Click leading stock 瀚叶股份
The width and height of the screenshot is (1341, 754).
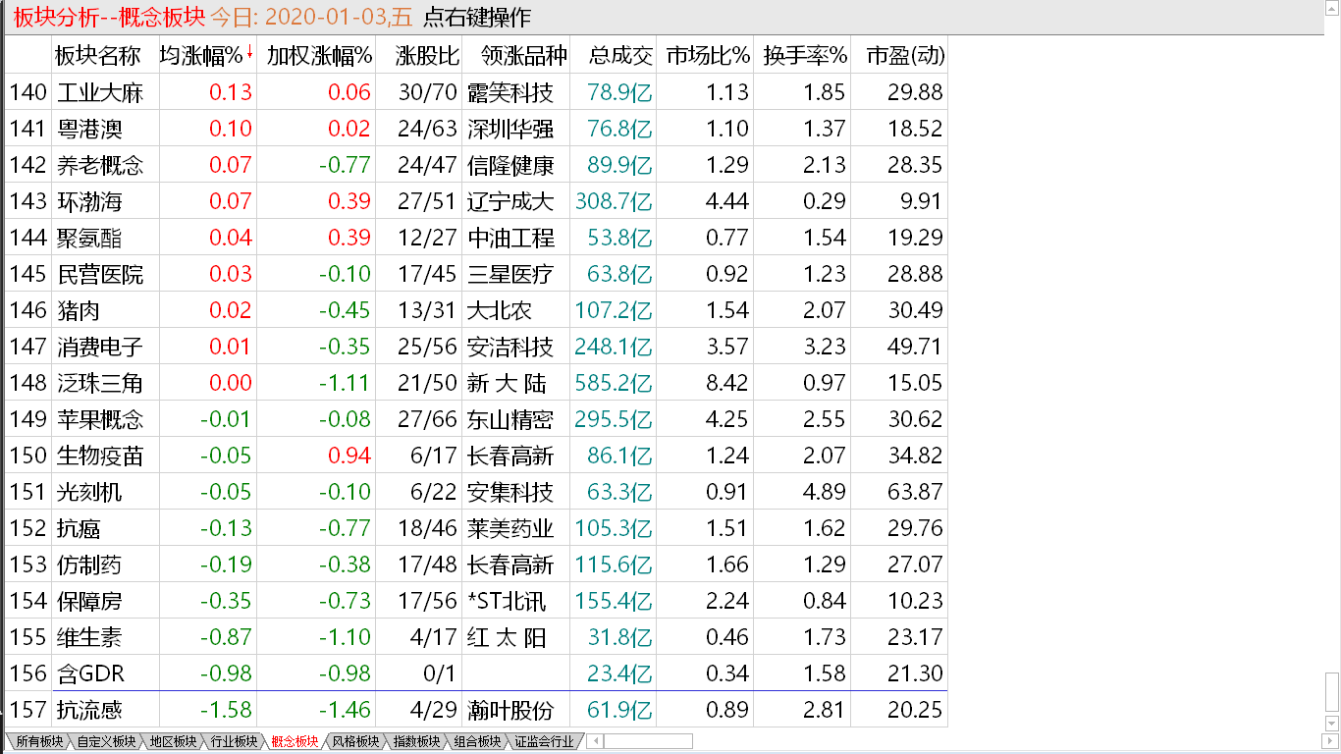click(x=510, y=710)
